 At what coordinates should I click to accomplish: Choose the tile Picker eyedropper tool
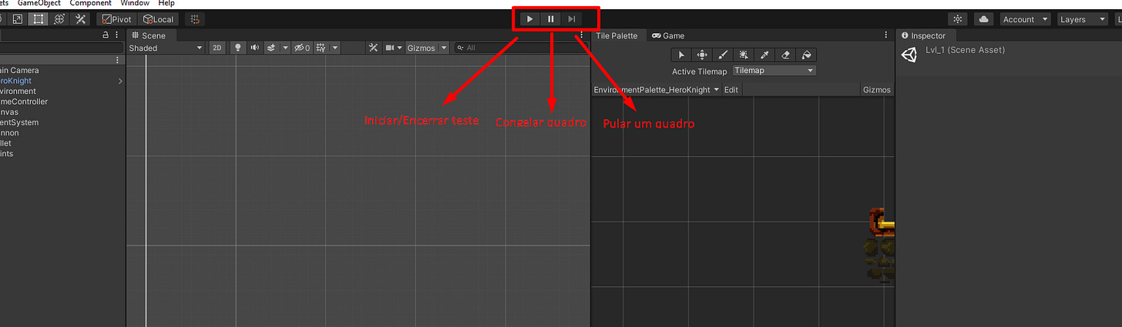point(764,55)
